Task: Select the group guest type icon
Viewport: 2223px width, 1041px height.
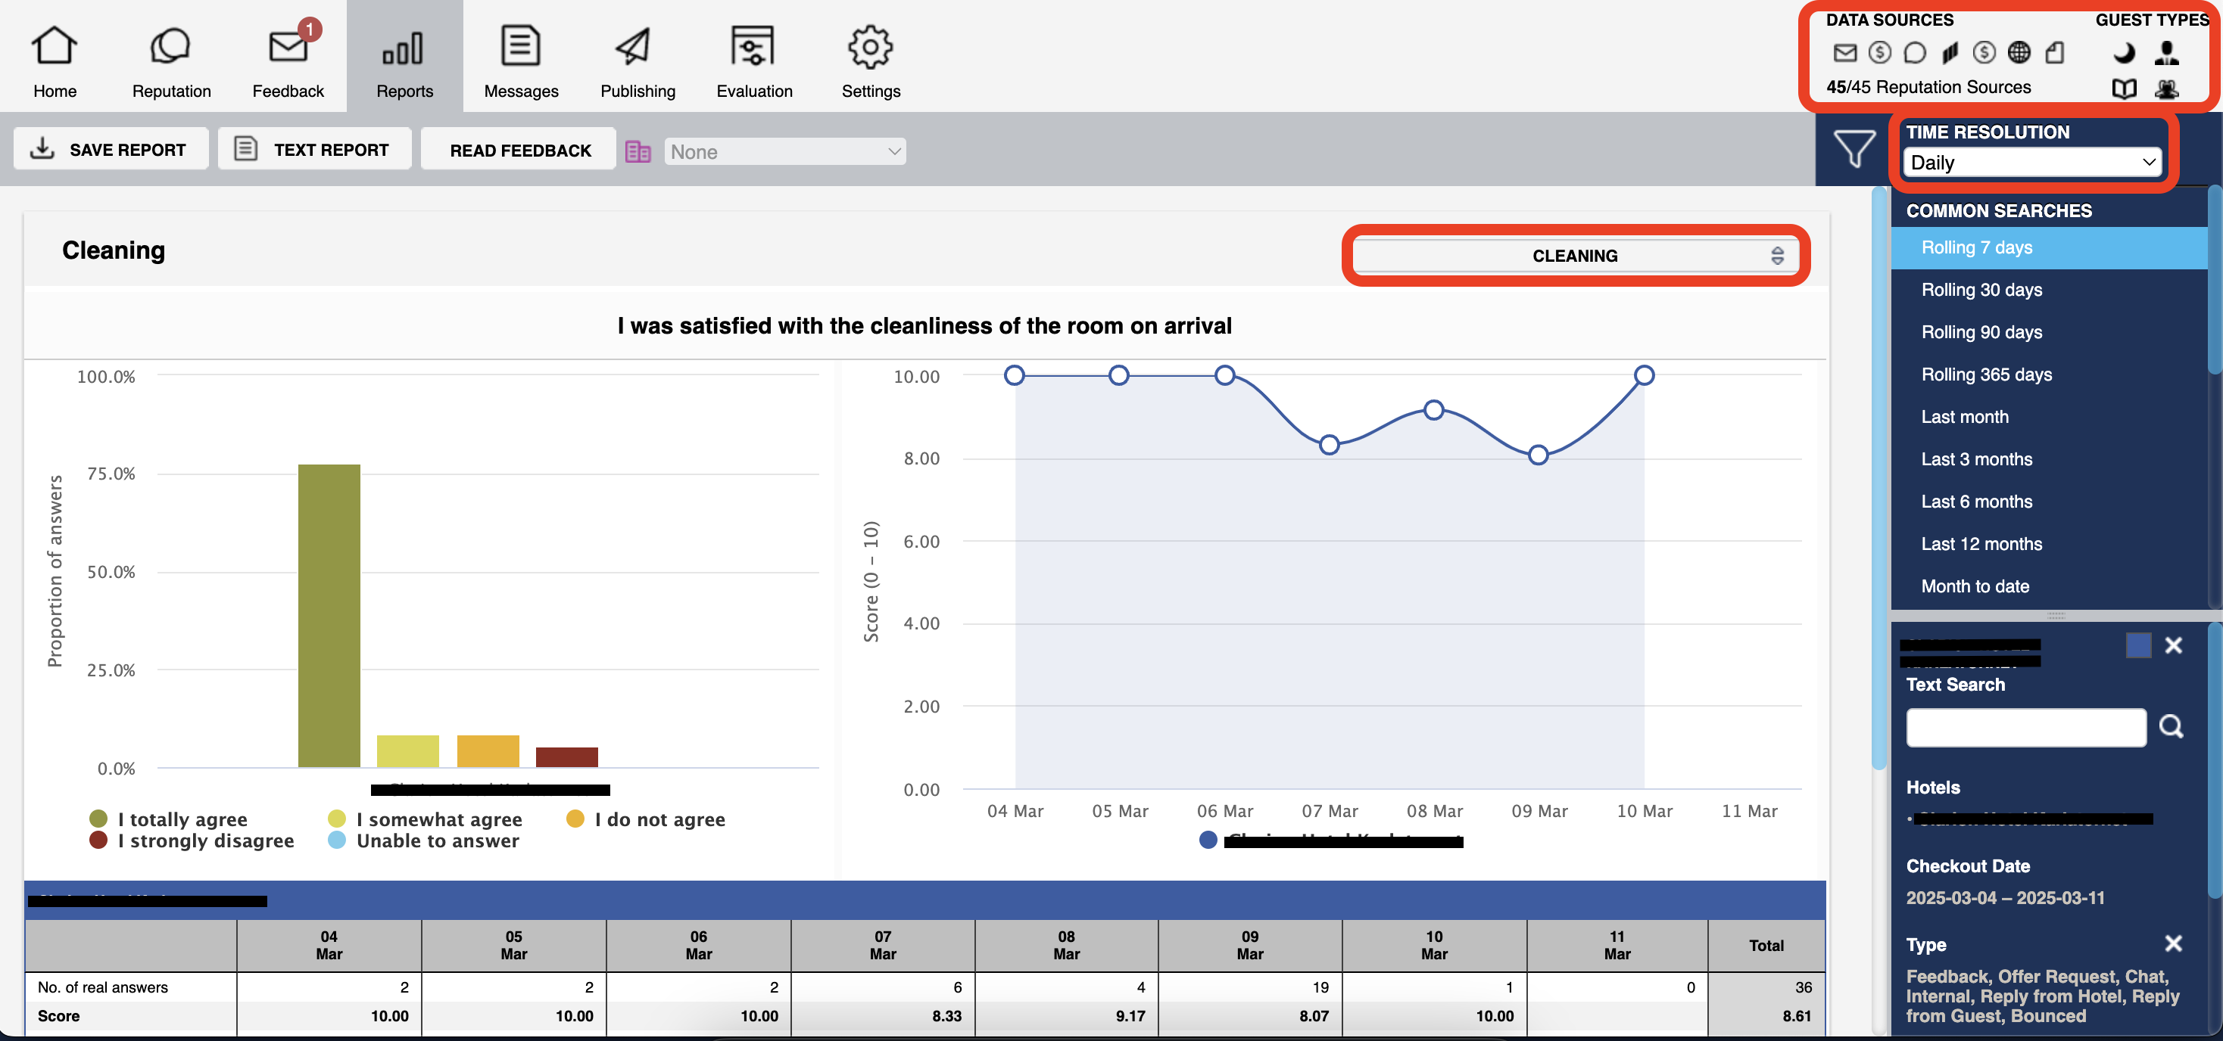Action: (x=2166, y=88)
